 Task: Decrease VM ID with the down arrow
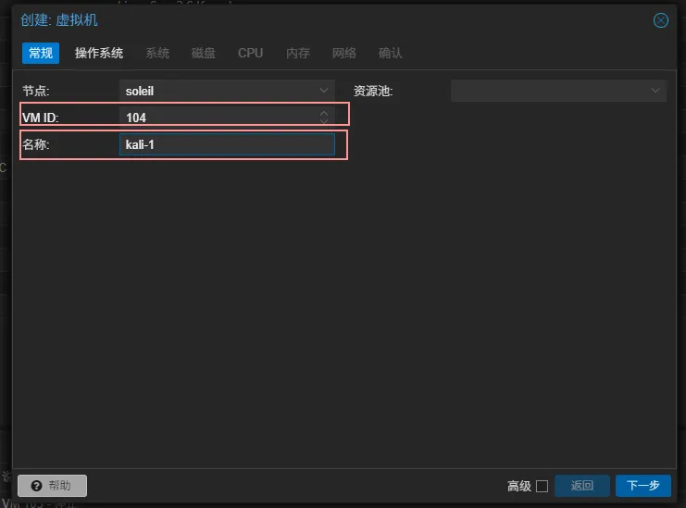point(323,121)
